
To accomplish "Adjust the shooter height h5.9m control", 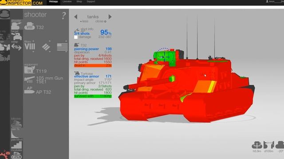I will point(257,147).
